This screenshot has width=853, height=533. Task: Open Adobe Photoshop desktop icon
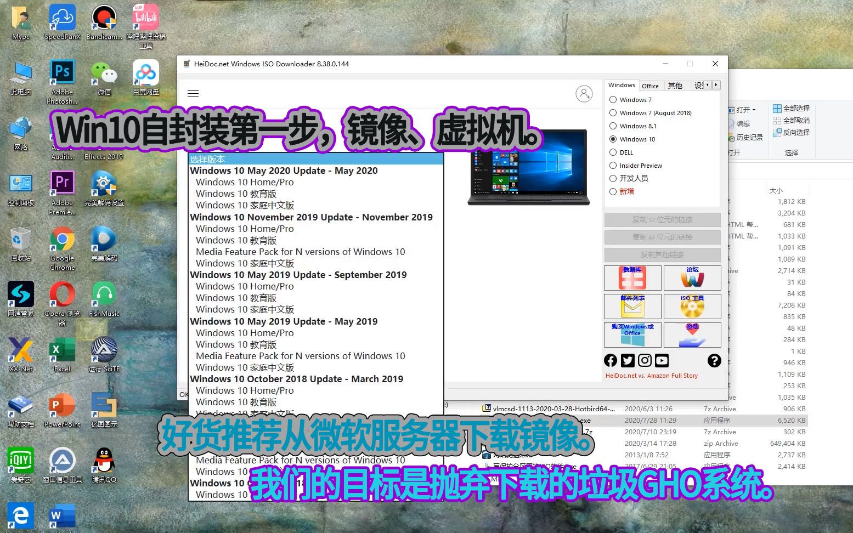coord(63,82)
